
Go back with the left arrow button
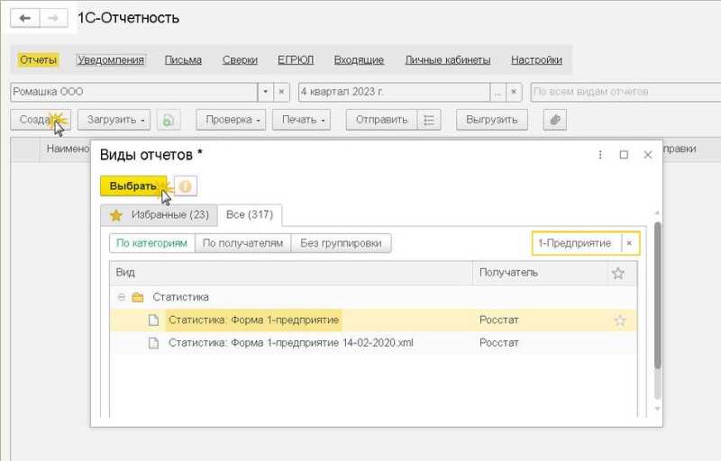25,18
